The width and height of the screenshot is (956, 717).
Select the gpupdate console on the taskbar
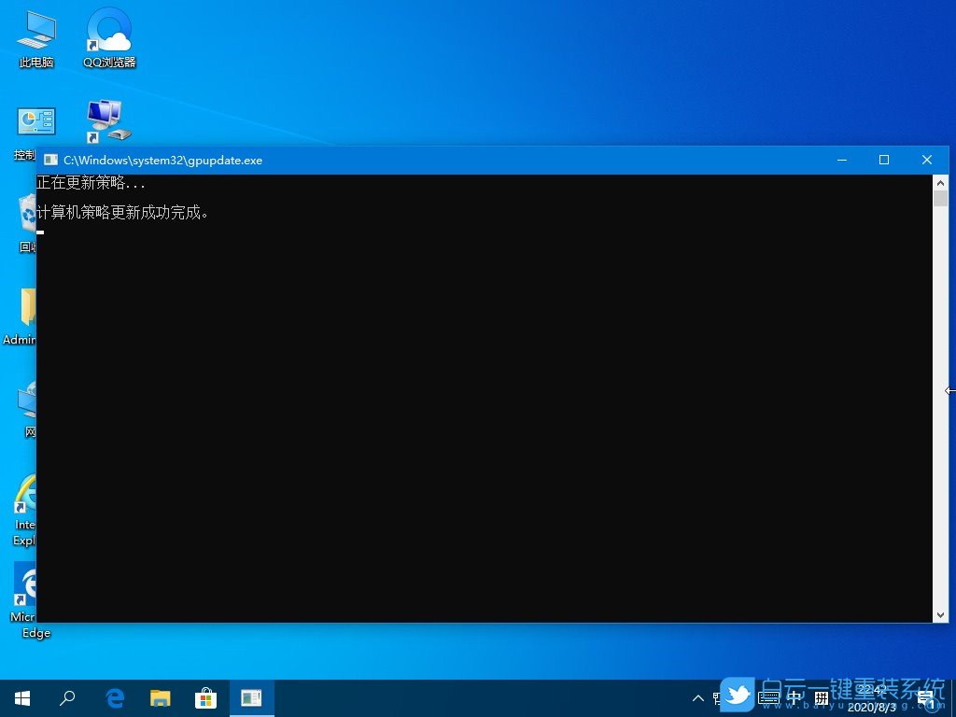tap(252, 697)
